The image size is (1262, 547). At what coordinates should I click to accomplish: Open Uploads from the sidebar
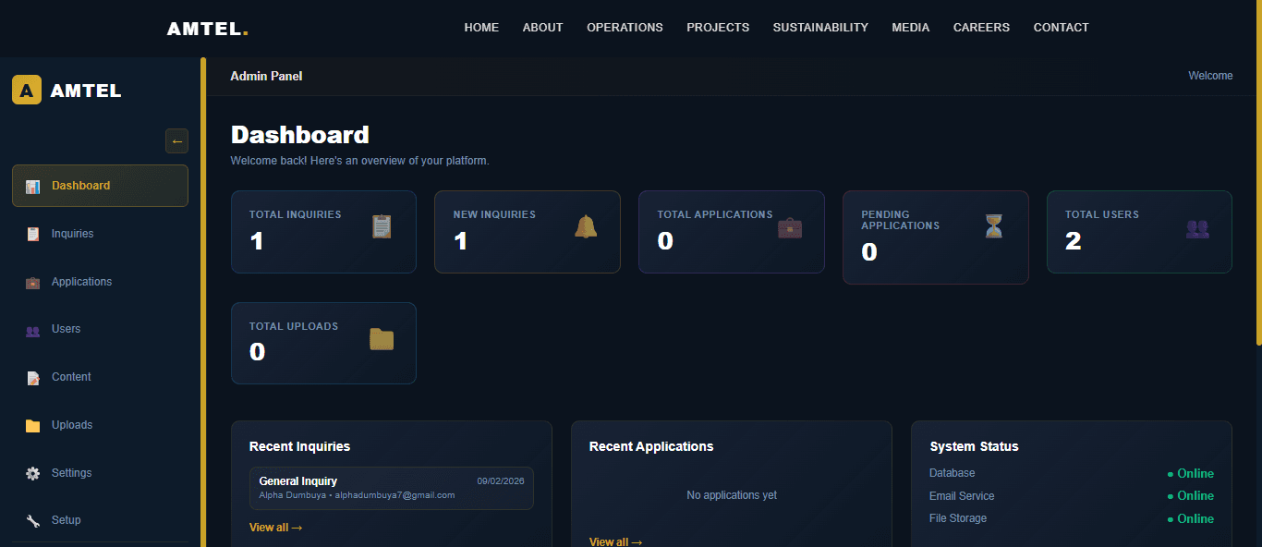coord(100,425)
